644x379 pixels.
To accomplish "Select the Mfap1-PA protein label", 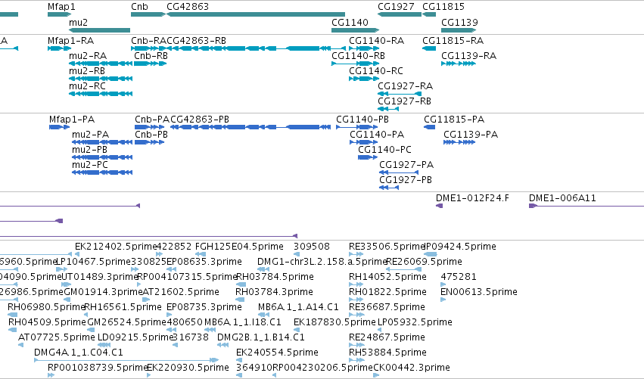I will point(72,120).
